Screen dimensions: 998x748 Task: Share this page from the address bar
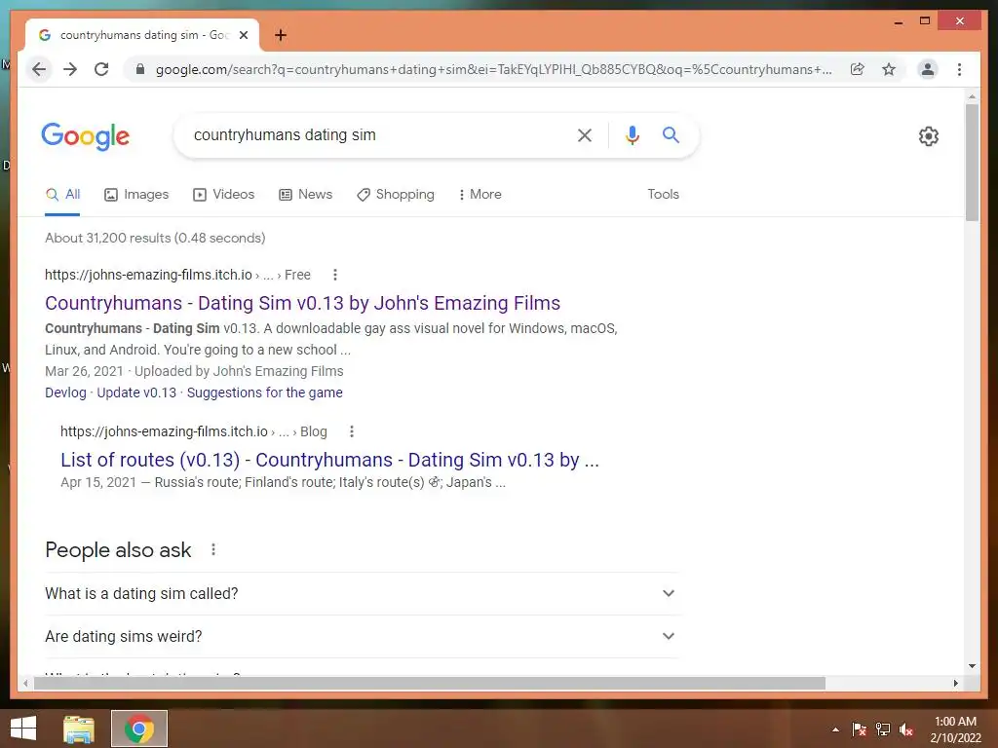coord(858,69)
